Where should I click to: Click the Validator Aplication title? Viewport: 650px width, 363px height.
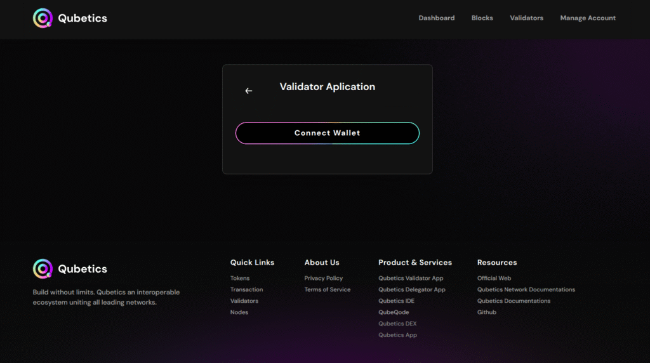(x=328, y=86)
